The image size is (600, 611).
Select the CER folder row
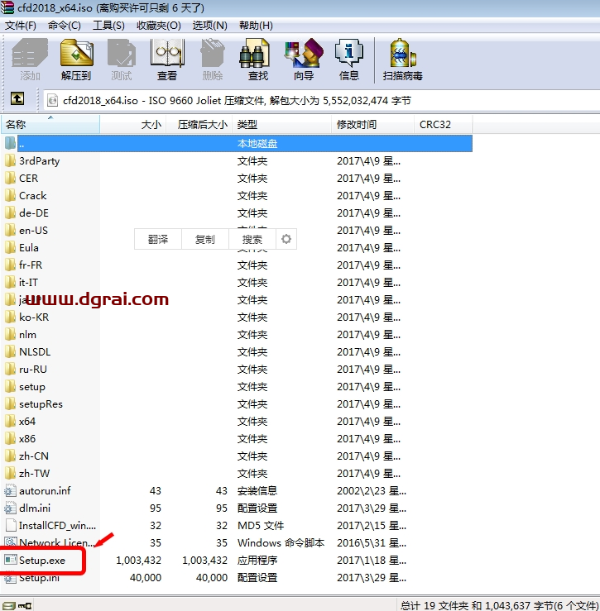[237, 178]
